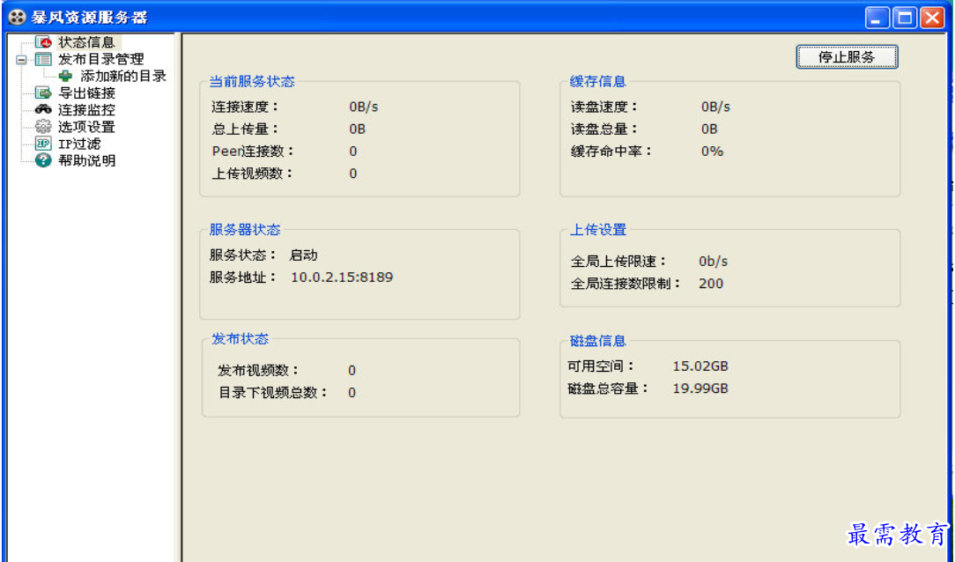
Task: Click the service address 10.0.2.15:8189
Action: (x=342, y=277)
